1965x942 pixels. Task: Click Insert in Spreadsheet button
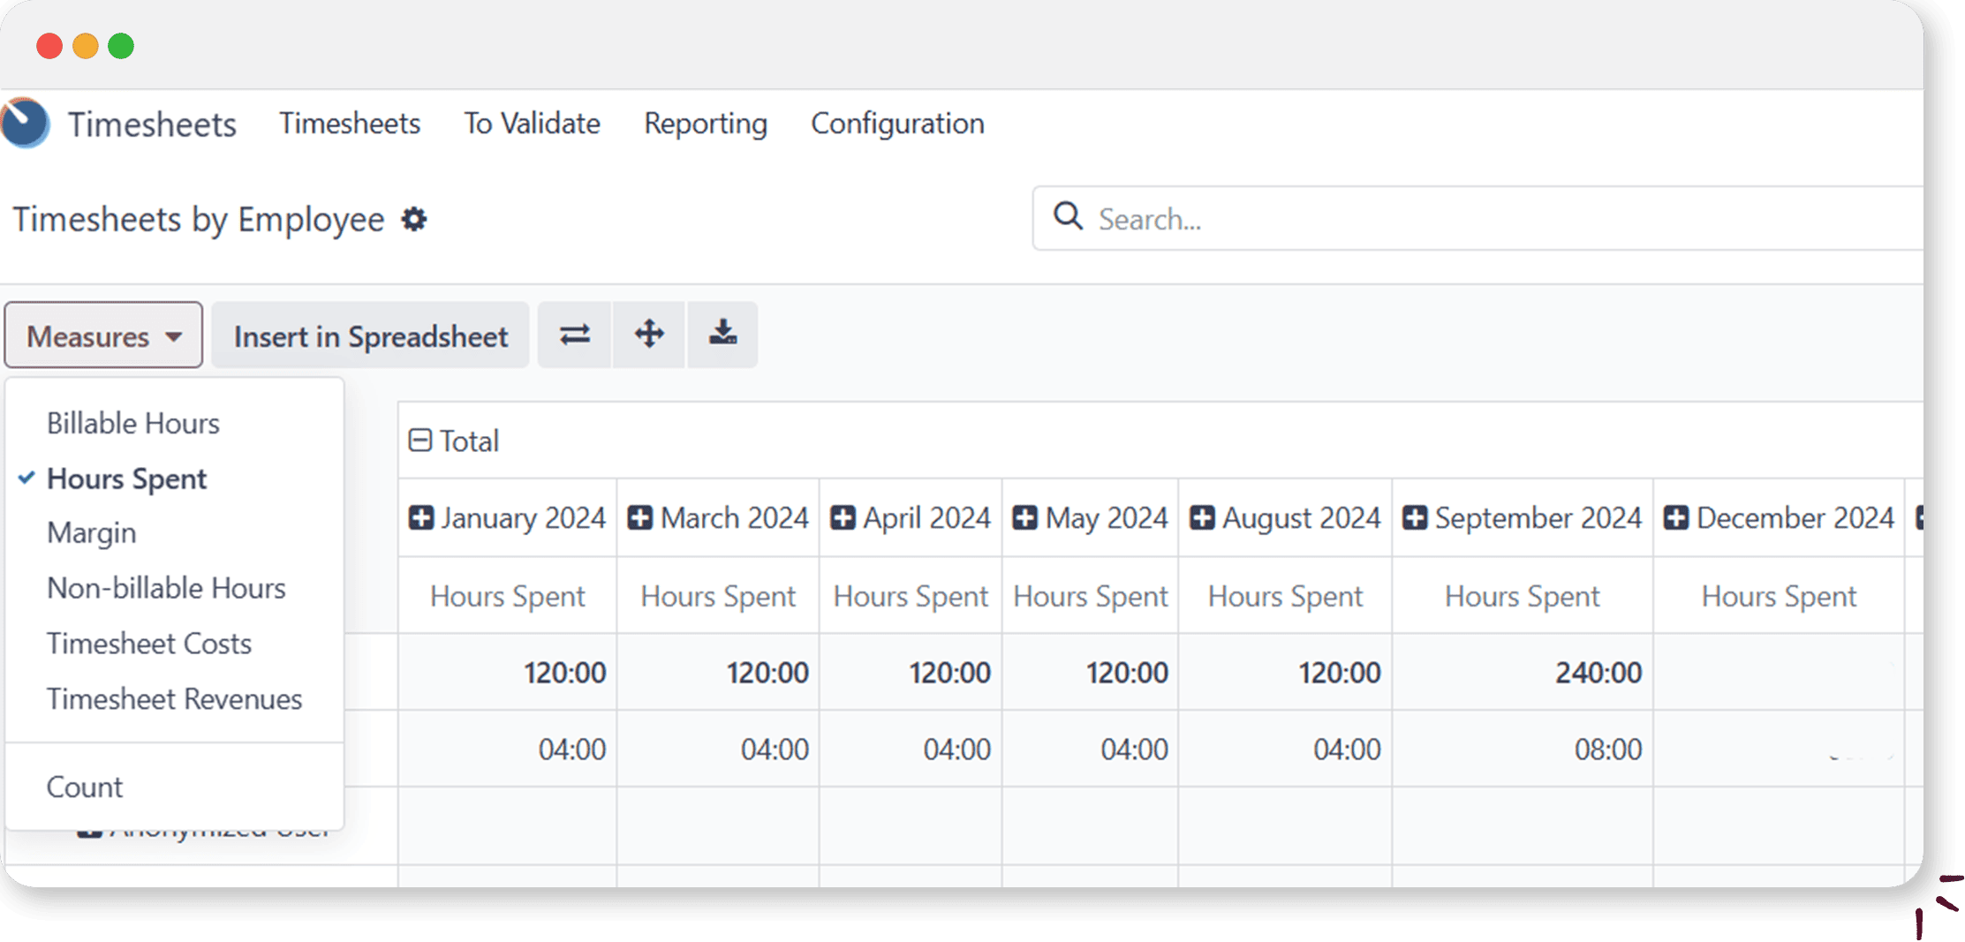[x=370, y=335]
